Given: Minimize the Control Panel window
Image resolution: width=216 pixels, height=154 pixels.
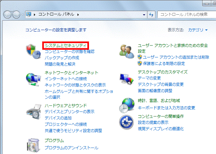Looking at the screenshot, I should 206,3.
